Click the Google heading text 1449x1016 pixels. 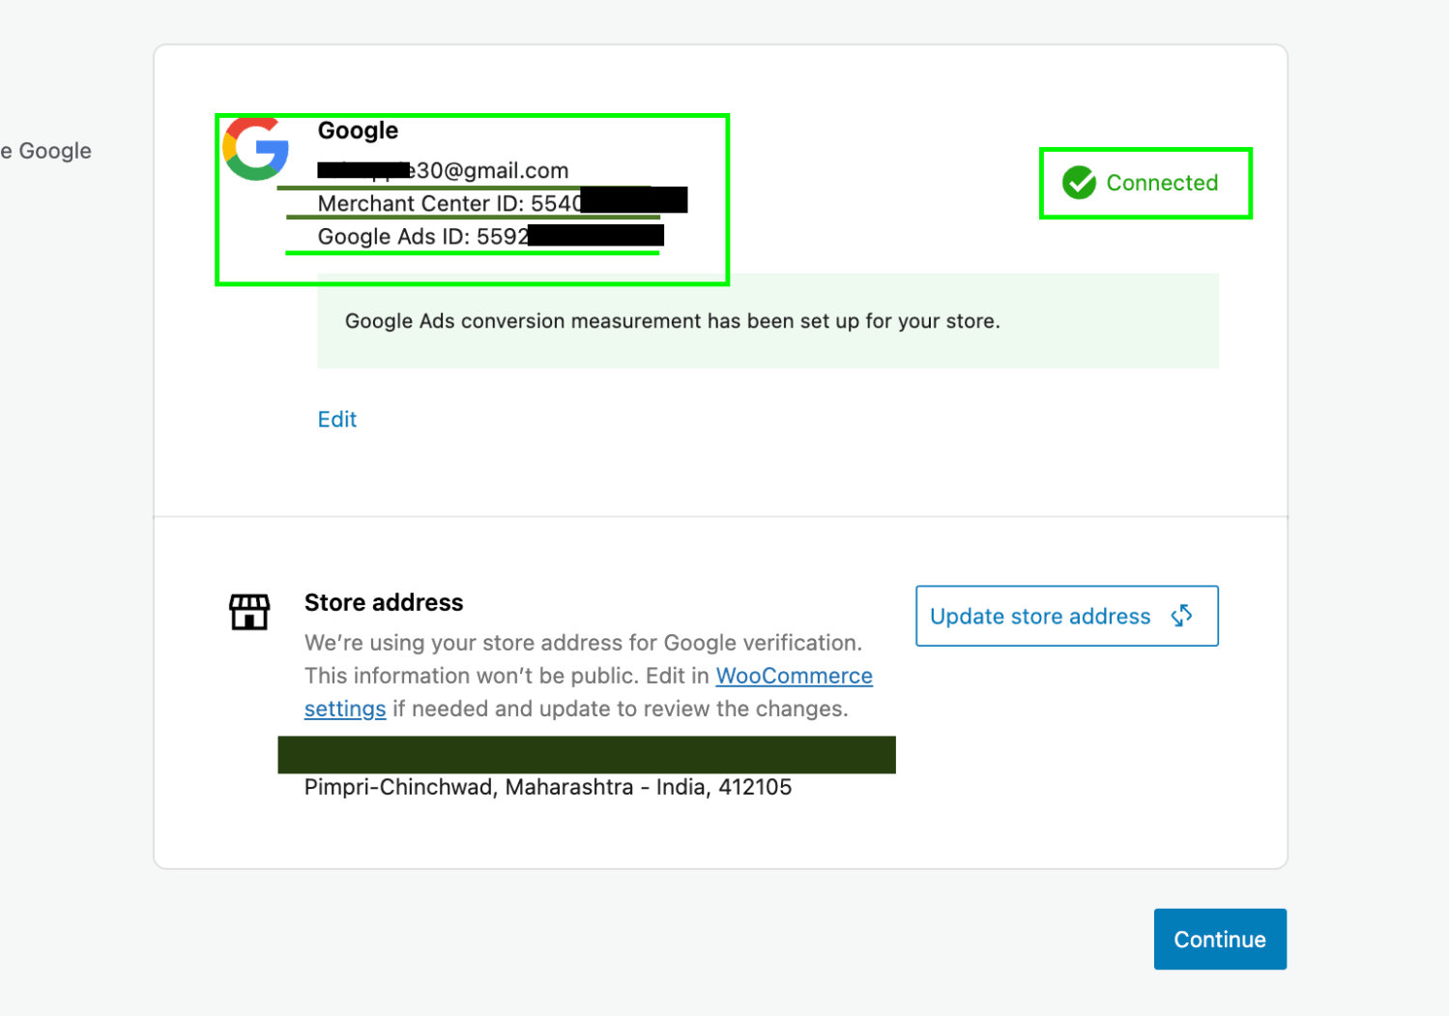(x=358, y=131)
